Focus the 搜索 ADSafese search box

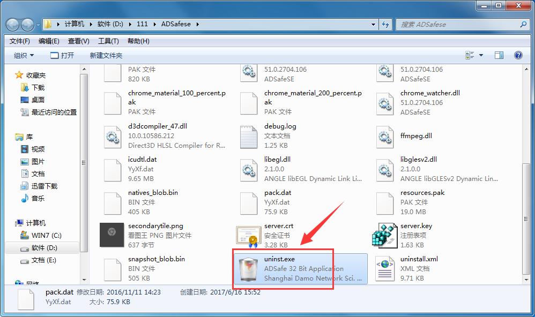pyautogui.click(x=462, y=25)
